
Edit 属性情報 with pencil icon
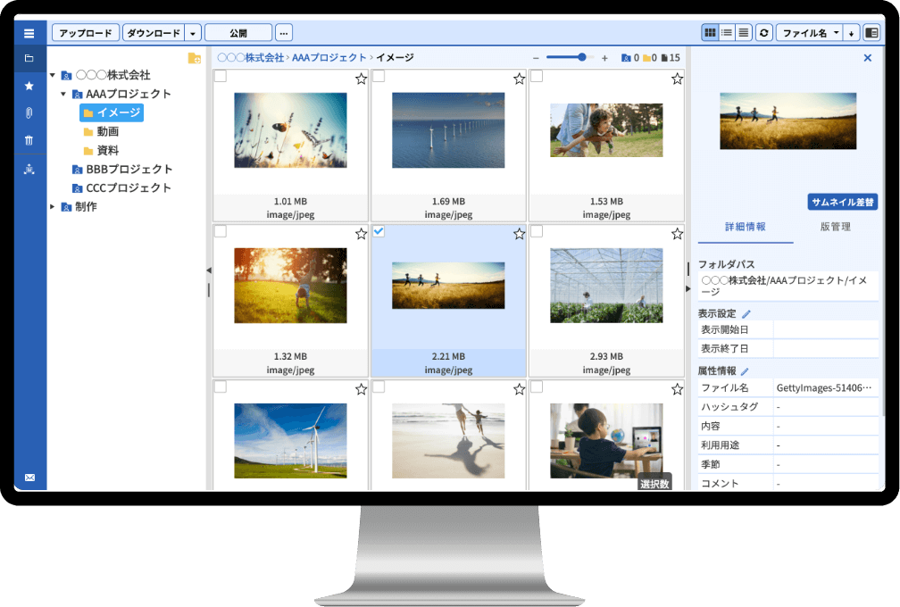pos(745,371)
